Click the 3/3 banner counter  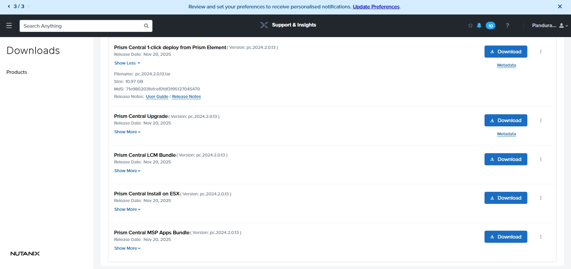(19, 6)
